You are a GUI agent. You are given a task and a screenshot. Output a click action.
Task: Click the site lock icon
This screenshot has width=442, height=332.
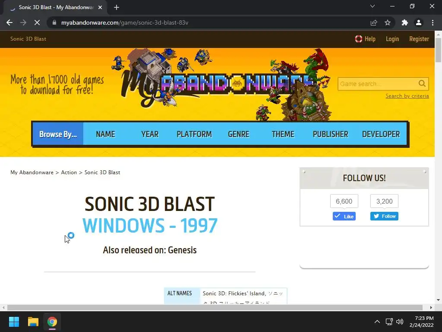pos(54,22)
